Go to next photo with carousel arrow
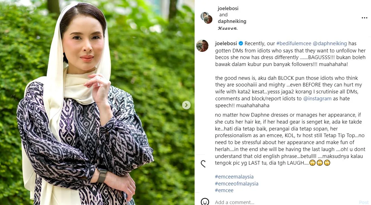This screenshot has width=371, height=205. click(186, 105)
